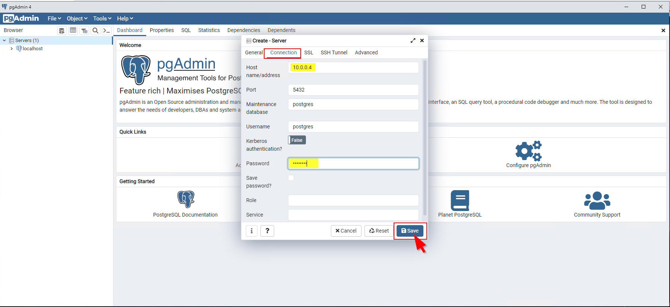Open the PostgreSQL Documentation elephant icon
This screenshot has width=670, height=307.
click(x=185, y=199)
